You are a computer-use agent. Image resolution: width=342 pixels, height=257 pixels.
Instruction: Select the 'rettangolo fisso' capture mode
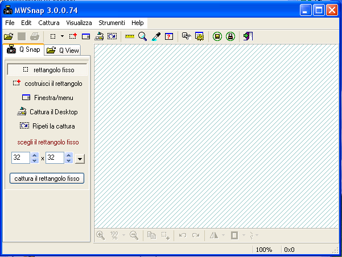(x=48, y=69)
